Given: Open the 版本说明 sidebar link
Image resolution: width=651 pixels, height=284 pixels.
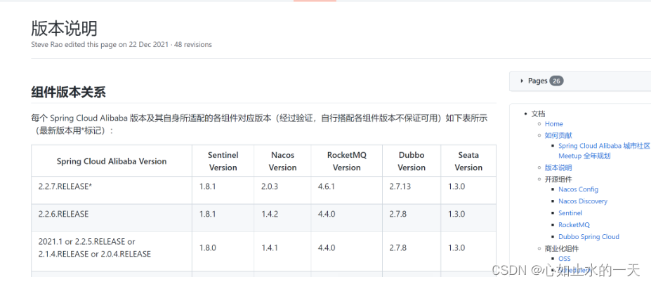Looking at the screenshot, I should coord(558,168).
